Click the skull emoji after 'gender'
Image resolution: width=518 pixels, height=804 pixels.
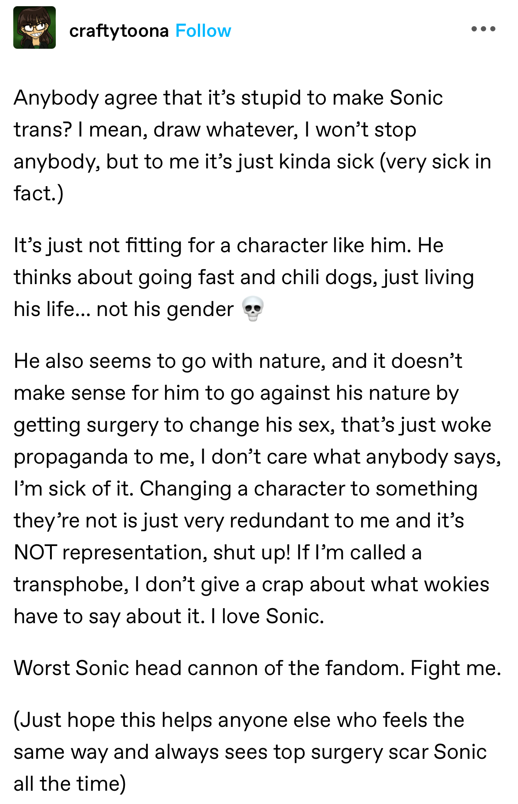[253, 309]
